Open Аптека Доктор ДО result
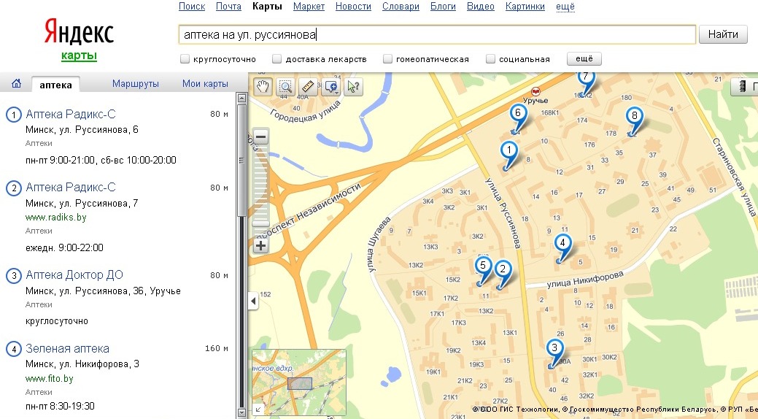This screenshot has height=419, width=758. click(x=74, y=274)
